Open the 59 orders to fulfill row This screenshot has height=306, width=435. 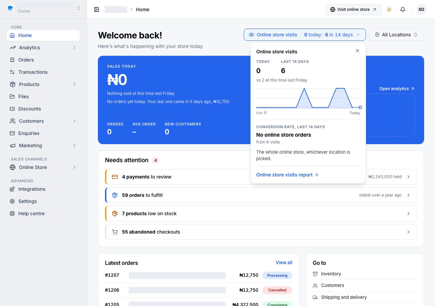[261, 195]
